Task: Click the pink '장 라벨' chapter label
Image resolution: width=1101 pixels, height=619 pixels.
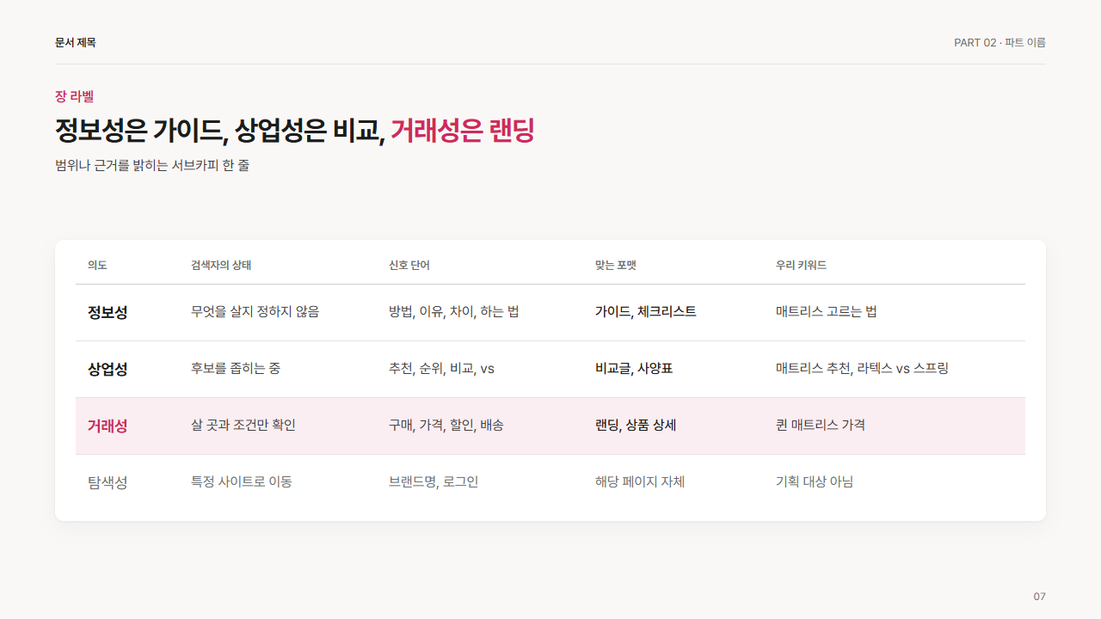Action: pyautogui.click(x=74, y=96)
